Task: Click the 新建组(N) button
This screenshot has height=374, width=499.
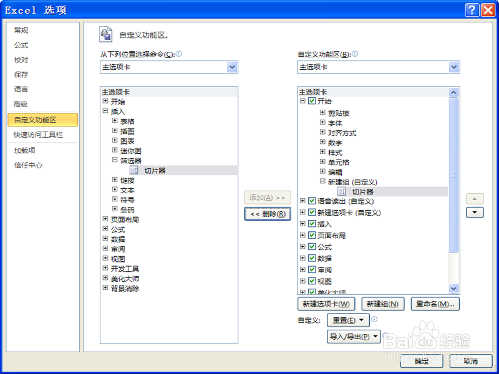Action: 383,304
